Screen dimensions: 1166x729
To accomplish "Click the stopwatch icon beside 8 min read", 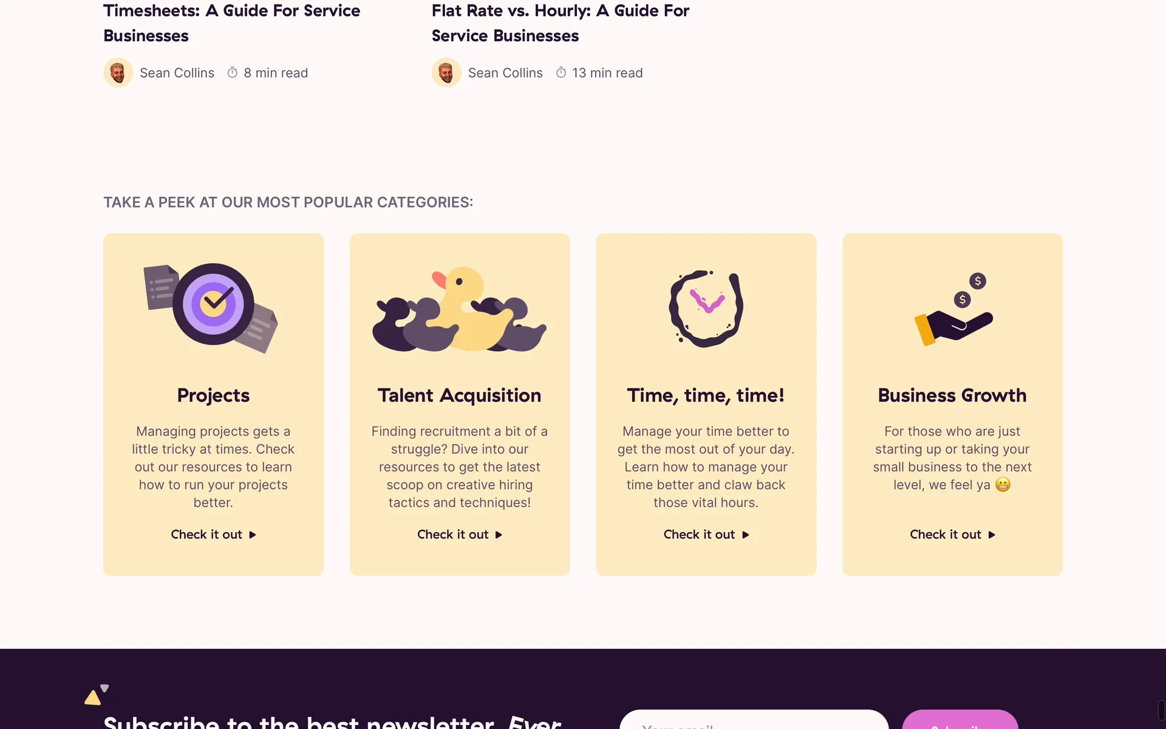I will pos(233,73).
